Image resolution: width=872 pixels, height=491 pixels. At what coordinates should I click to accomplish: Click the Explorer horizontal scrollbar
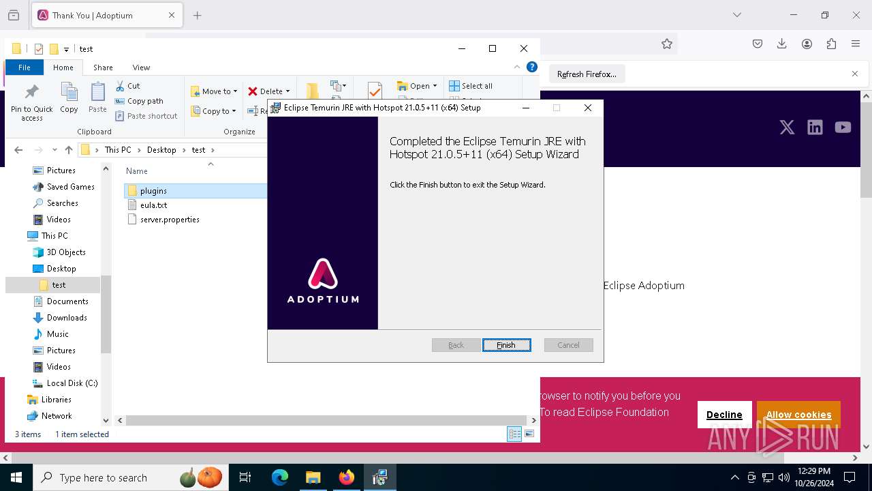(325, 421)
